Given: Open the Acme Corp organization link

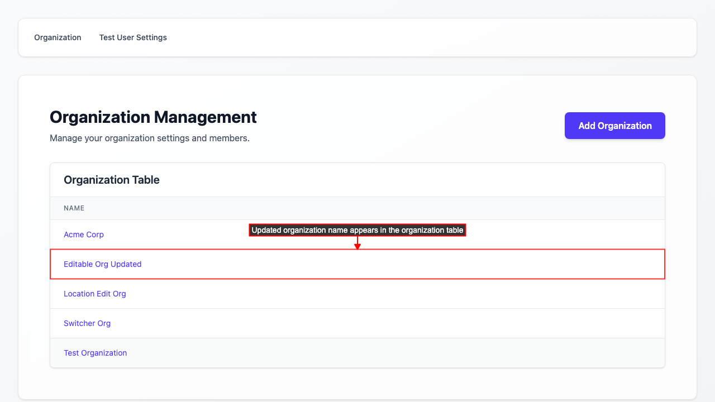Looking at the screenshot, I should coord(84,234).
